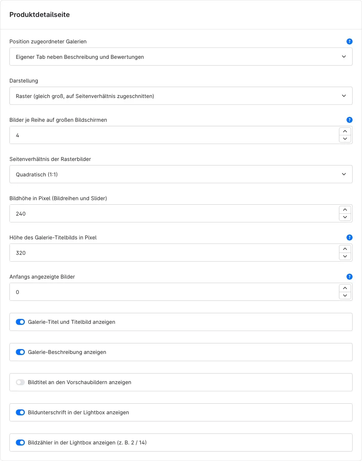This screenshot has width=362, height=461.
Task: Increase Galerie-Titelbild height value
Action: pos(345,249)
